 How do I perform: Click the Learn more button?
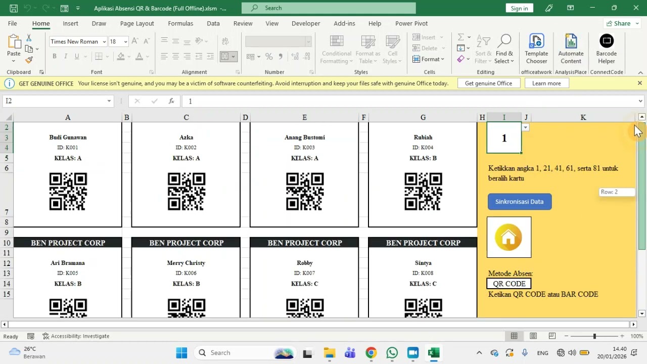point(546,83)
